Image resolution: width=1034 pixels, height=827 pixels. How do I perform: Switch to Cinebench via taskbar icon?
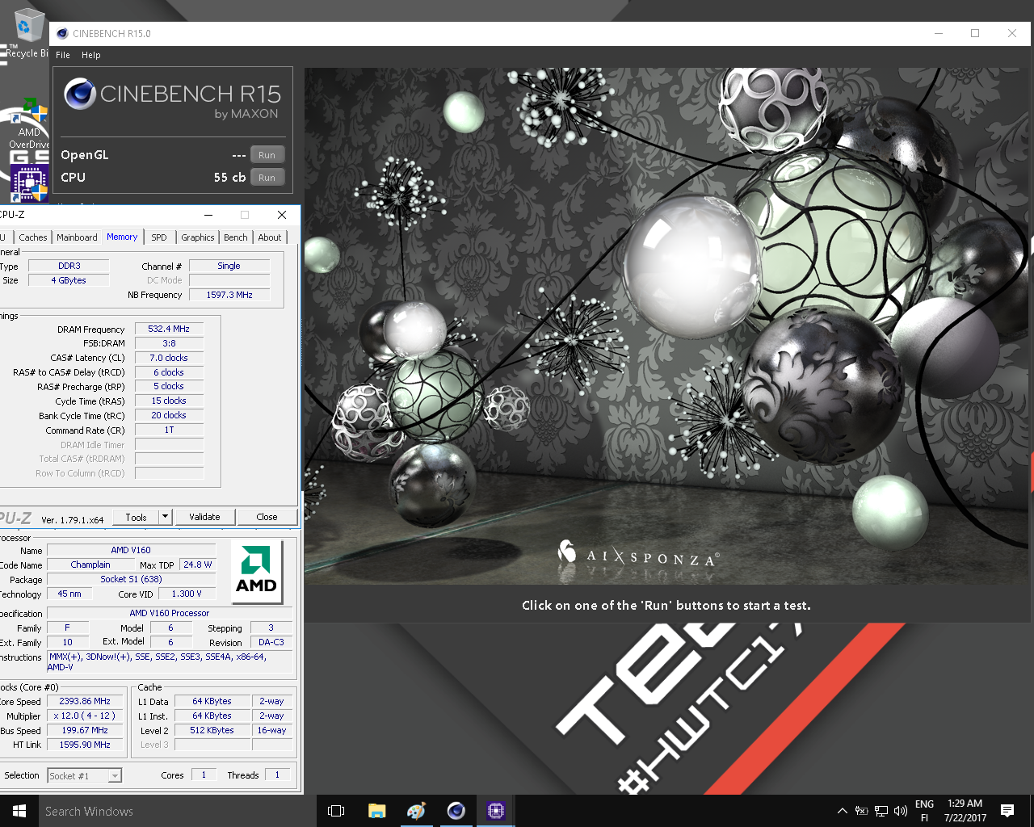pos(456,811)
